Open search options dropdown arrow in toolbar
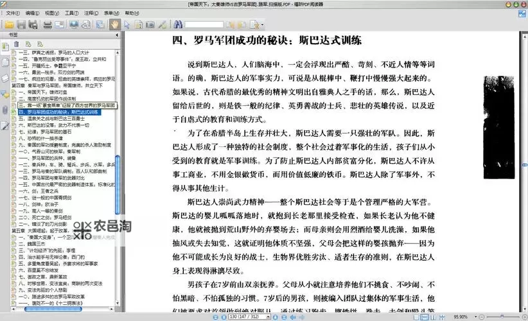The image size is (528, 321). click(262, 25)
